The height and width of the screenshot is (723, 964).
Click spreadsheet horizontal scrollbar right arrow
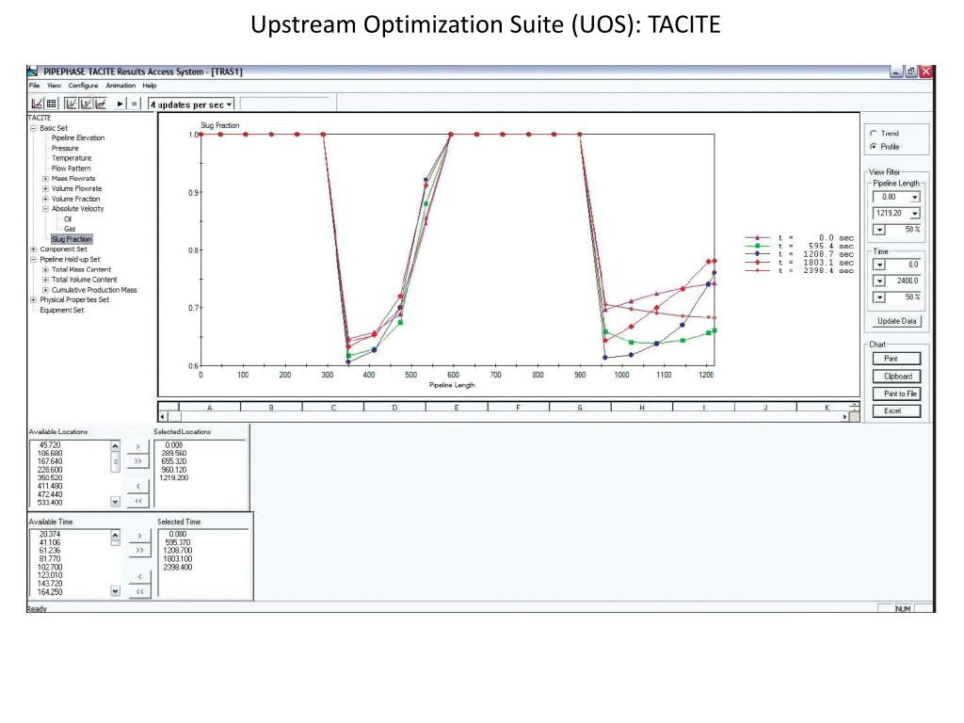click(x=844, y=417)
